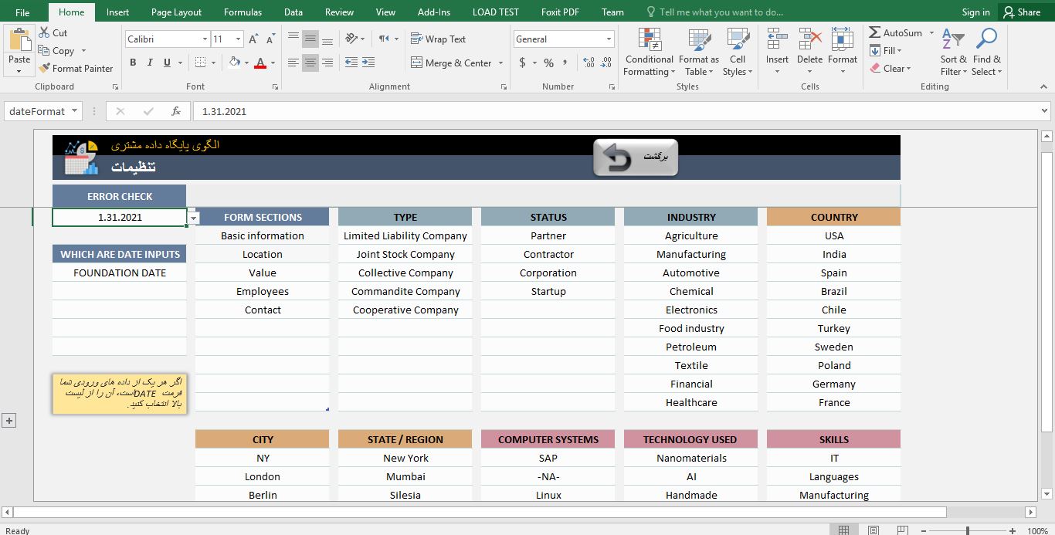
Task: Open Number group dialog launcher
Action: click(612, 87)
